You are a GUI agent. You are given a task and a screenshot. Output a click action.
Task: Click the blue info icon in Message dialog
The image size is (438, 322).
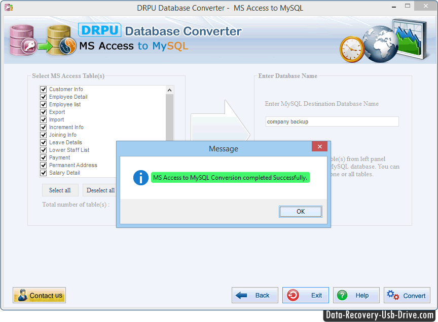140,178
